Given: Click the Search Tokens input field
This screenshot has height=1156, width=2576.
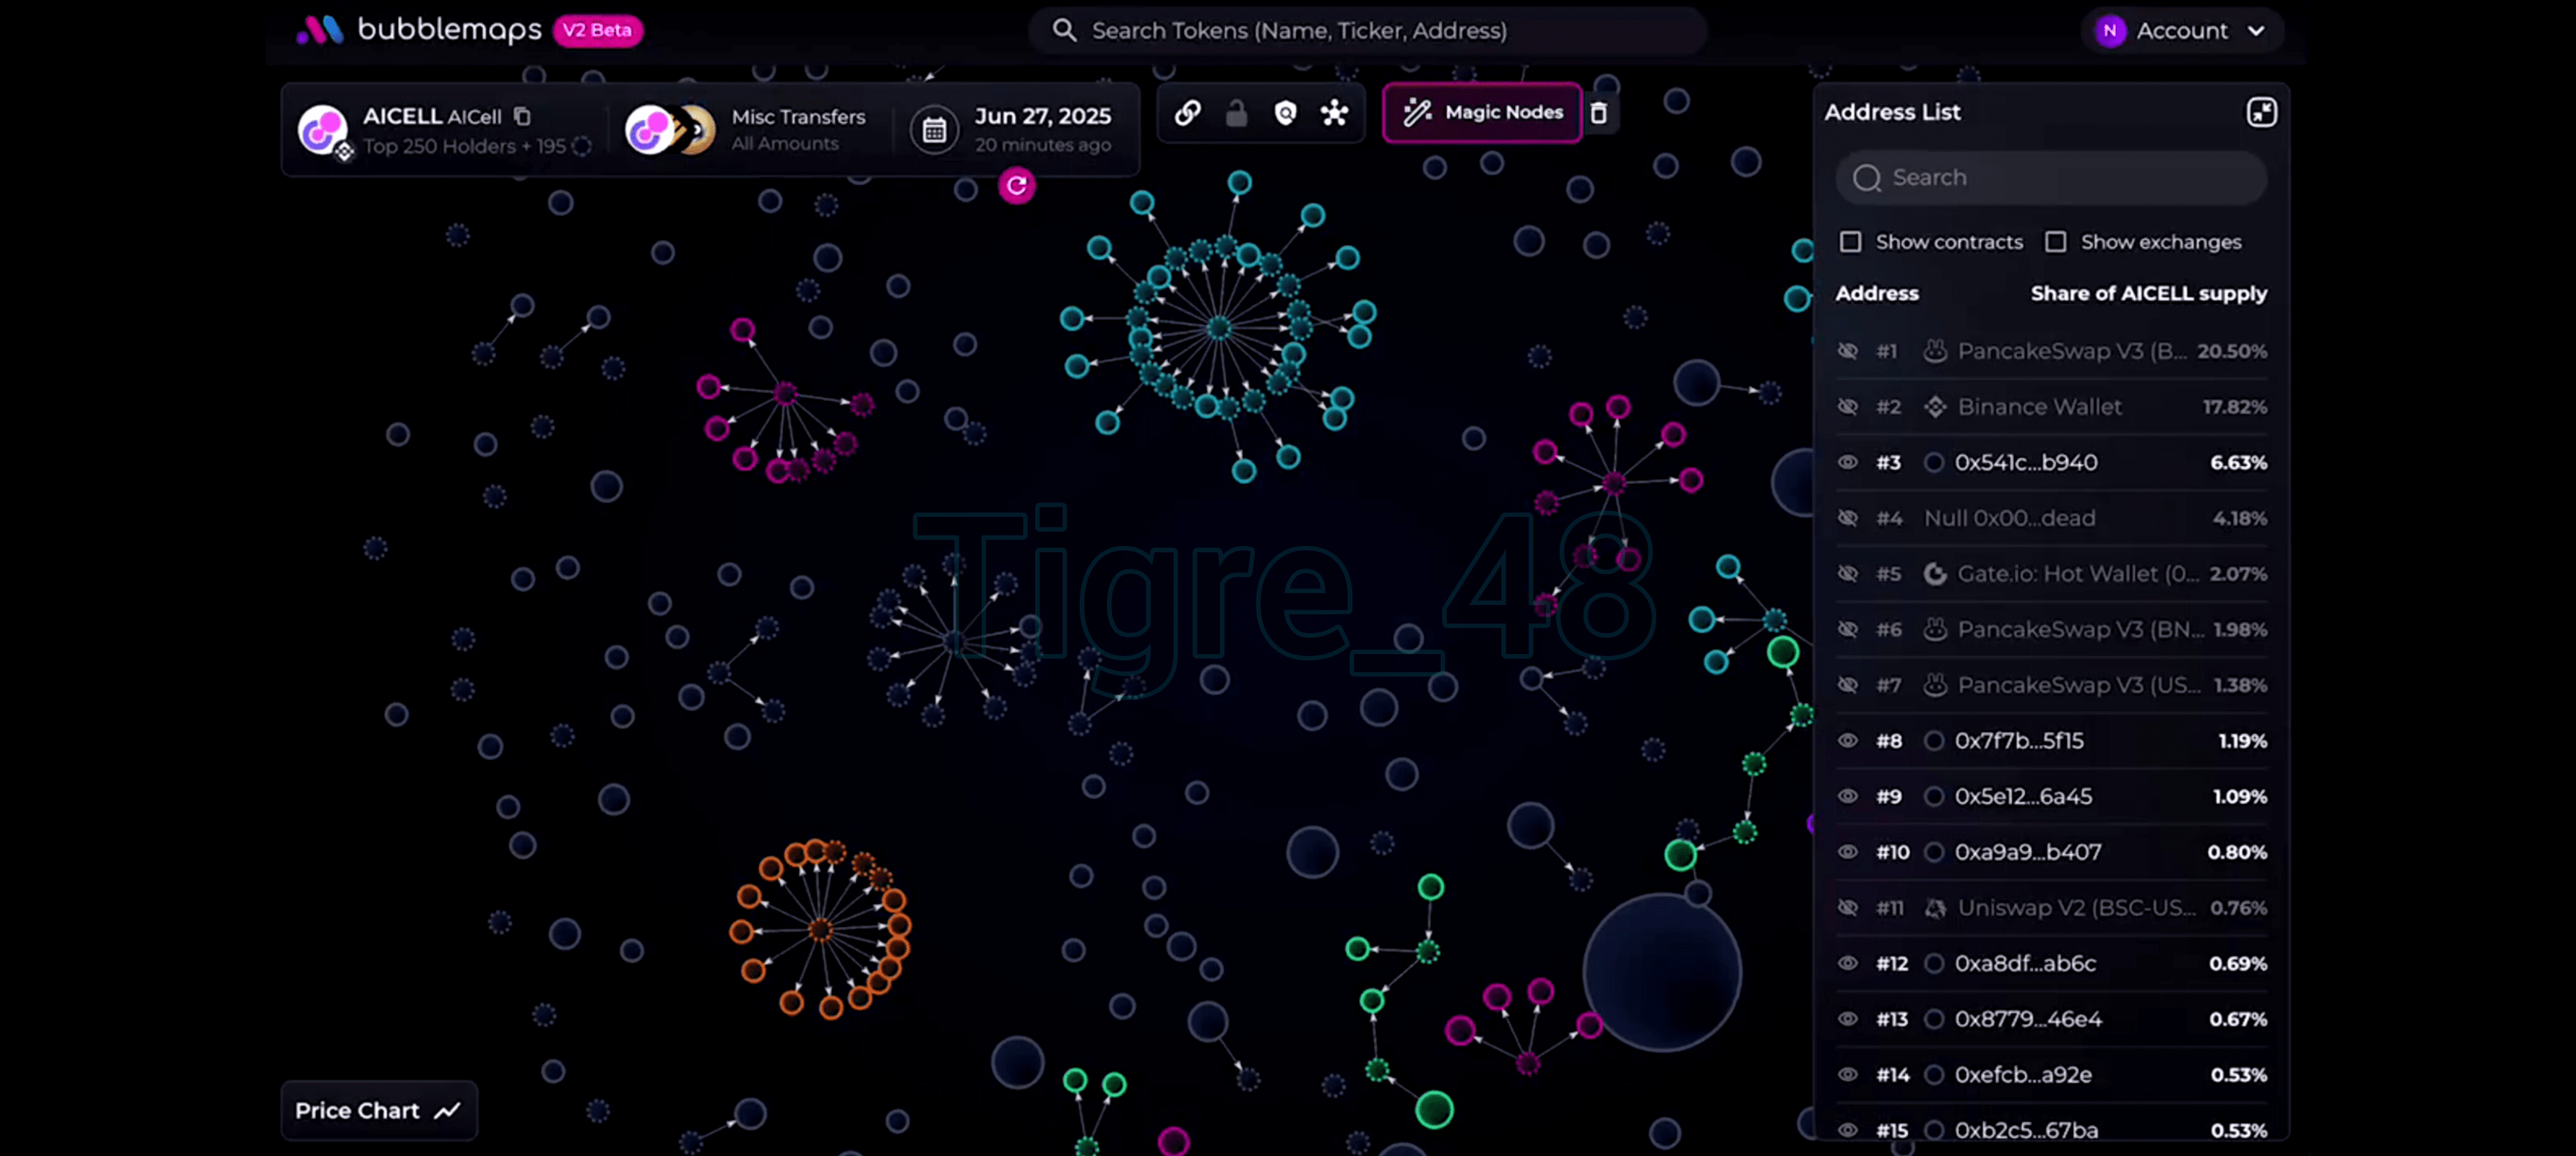Looking at the screenshot, I should [x=1367, y=30].
